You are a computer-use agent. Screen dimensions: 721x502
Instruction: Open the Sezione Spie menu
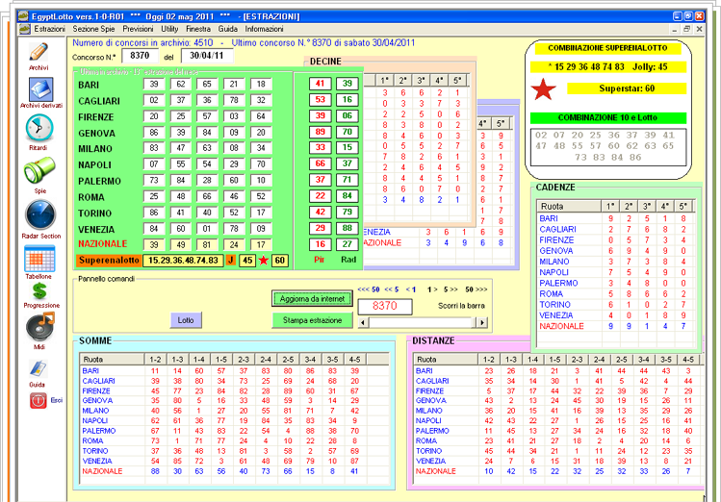[93, 29]
